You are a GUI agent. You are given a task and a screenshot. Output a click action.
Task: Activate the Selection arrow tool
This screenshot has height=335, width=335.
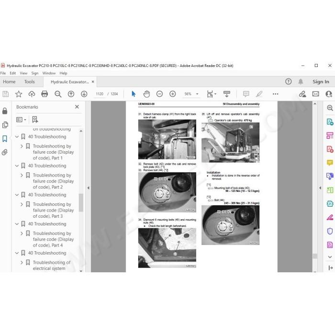point(134,94)
